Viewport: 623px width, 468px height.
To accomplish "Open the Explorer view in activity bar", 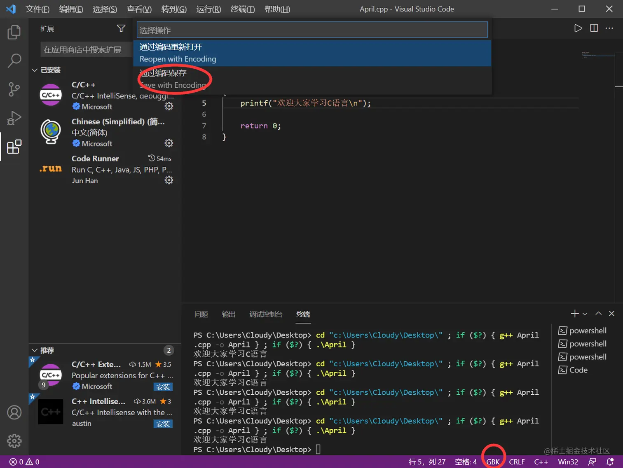I will [14, 32].
